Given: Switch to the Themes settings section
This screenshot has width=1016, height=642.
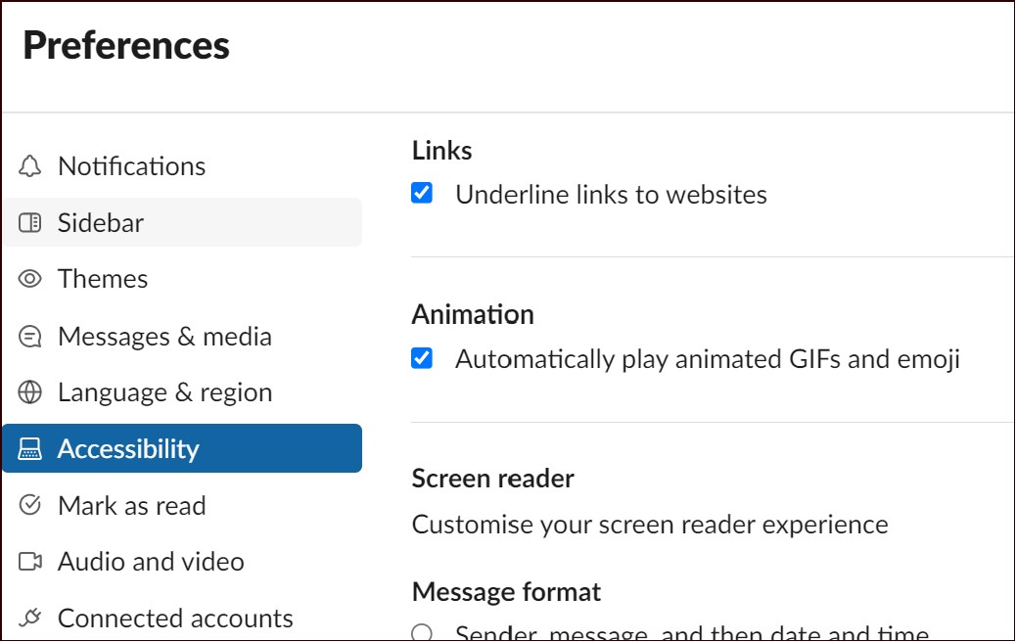Looking at the screenshot, I should tap(103, 278).
